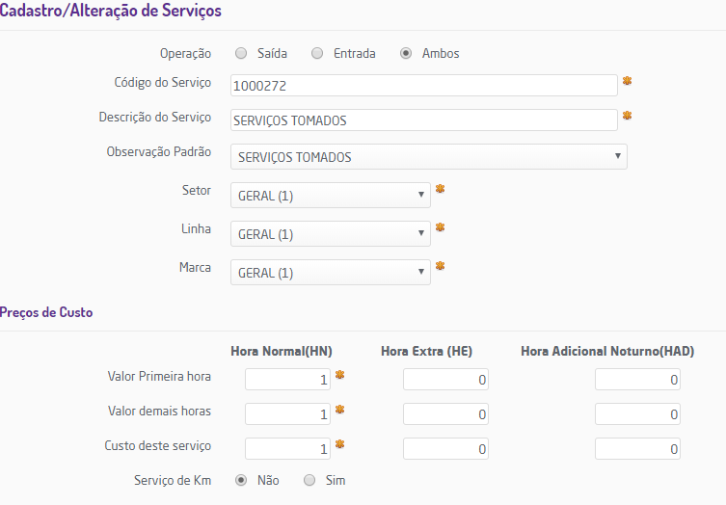Select the Saída operation radio button

tap(241, 54)
